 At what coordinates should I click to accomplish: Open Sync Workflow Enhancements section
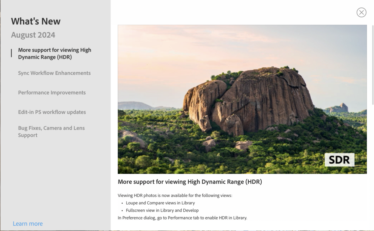54,73
